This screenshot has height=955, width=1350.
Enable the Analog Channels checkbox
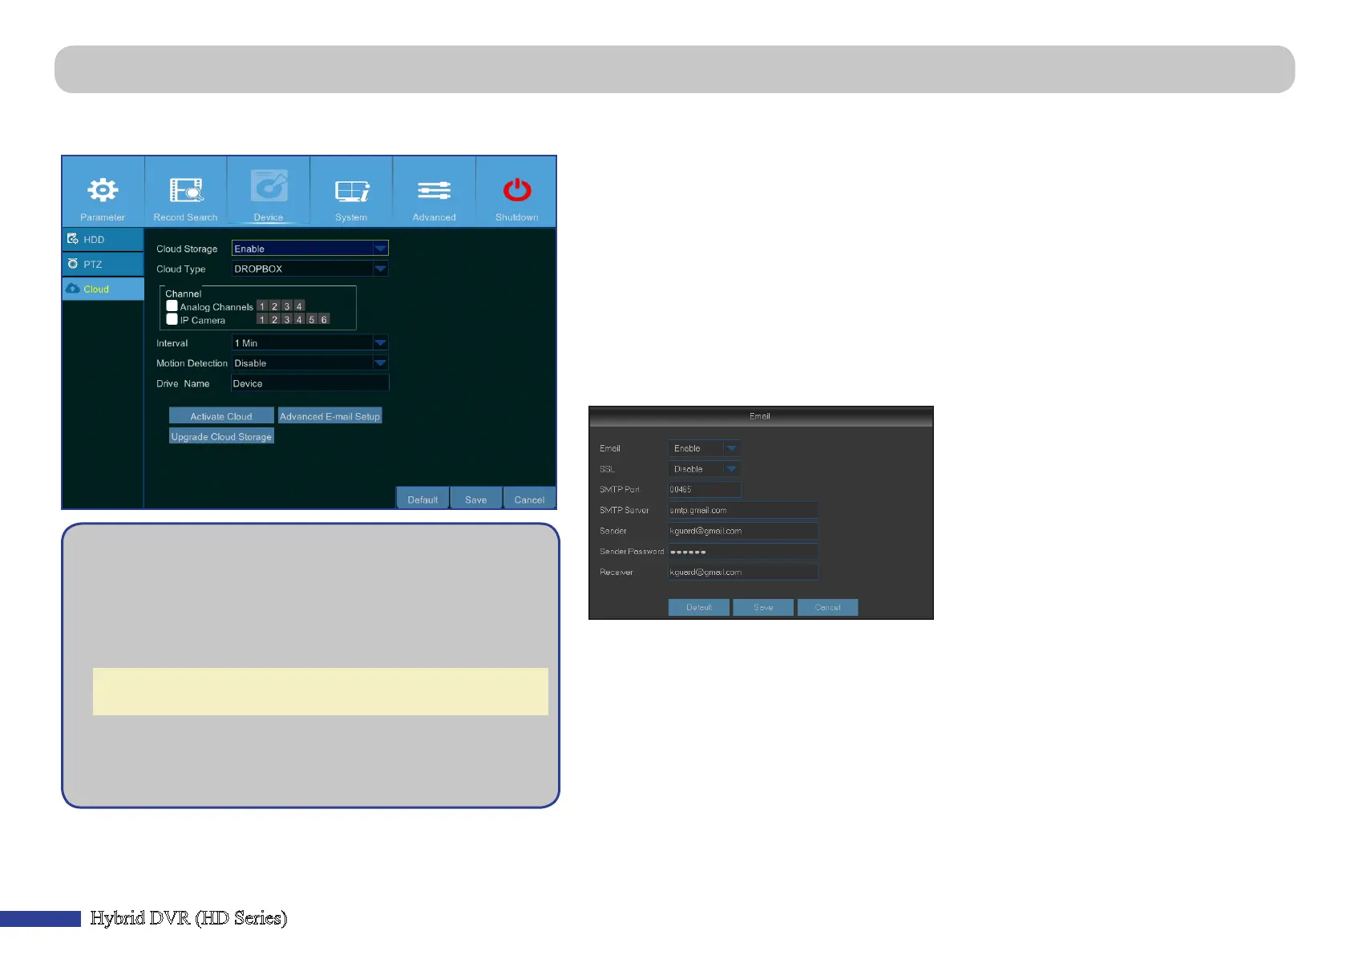172,306
